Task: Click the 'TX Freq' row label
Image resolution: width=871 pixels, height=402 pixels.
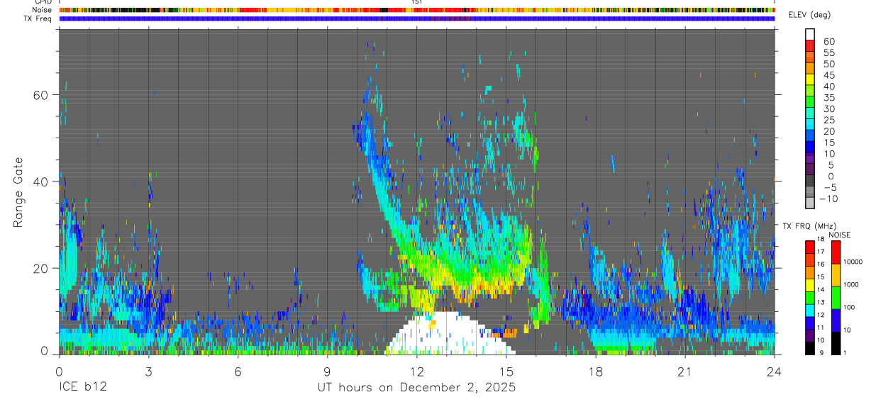Action: click(38, 18)
